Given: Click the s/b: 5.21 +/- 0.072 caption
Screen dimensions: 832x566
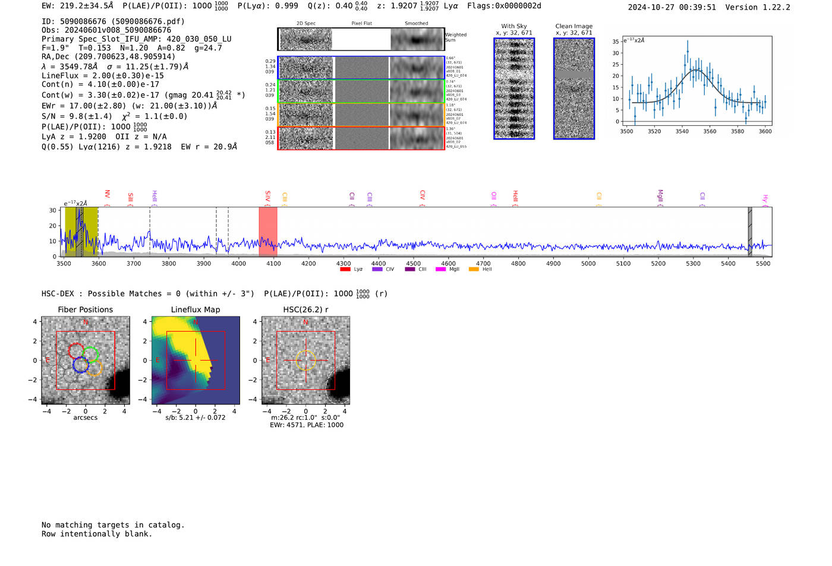Looking at the screenshot, I should click(x=196, y=418).
